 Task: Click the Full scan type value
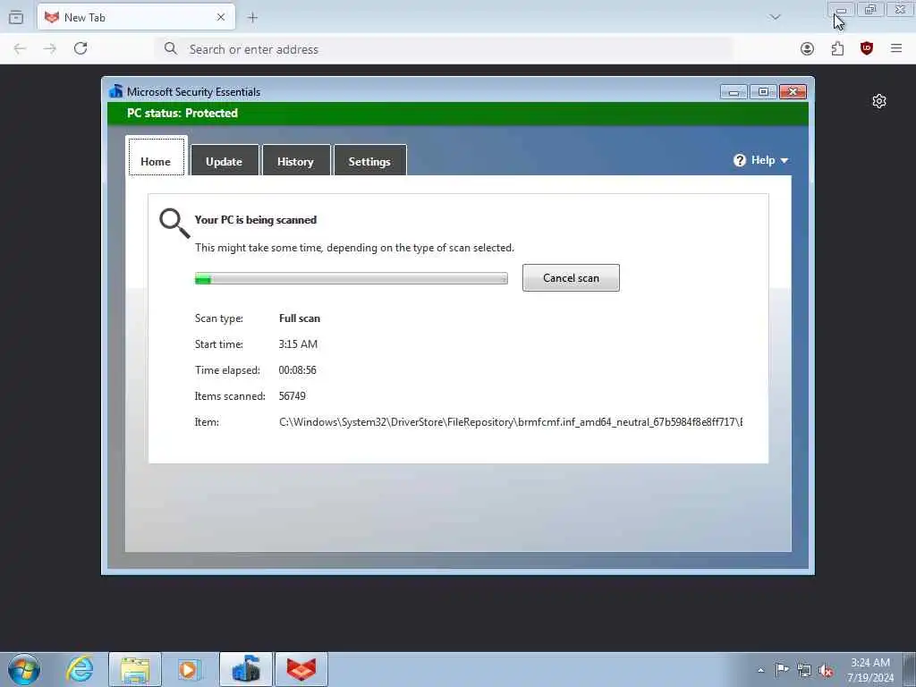click(300, 318)
